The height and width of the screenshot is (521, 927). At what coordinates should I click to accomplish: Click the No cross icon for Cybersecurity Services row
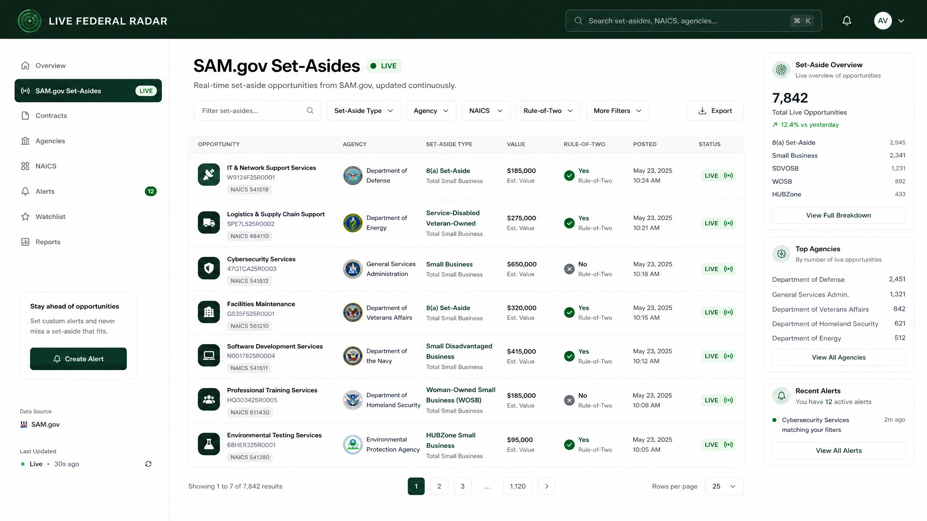569,269
